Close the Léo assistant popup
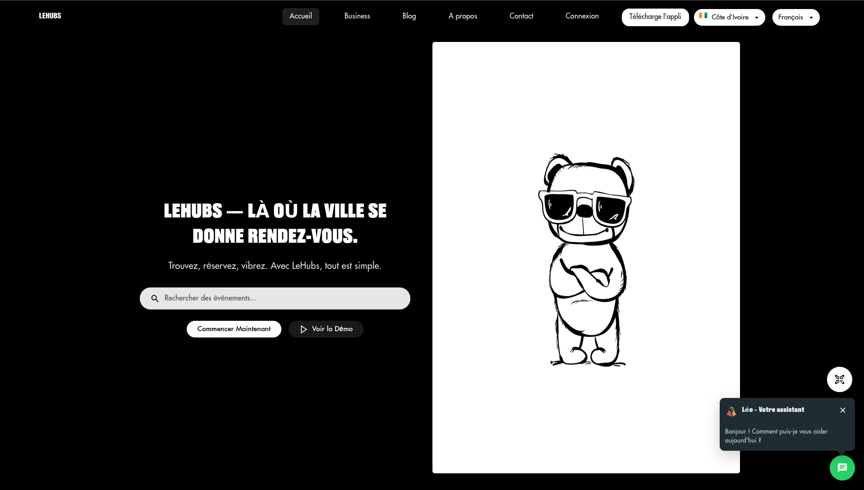This screenshot has height=490, width=864. pyautogui.click(x=842, y=410)
